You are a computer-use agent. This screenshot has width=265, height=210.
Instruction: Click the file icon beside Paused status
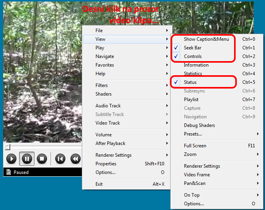[x=9, y=172]
